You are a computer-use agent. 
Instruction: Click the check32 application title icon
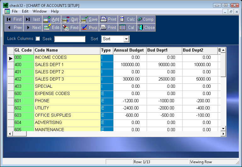coord(6,5)
